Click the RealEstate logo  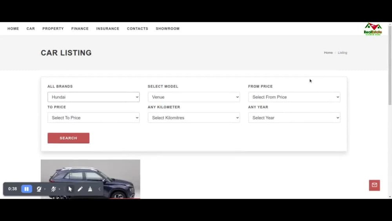pos(373,29)
